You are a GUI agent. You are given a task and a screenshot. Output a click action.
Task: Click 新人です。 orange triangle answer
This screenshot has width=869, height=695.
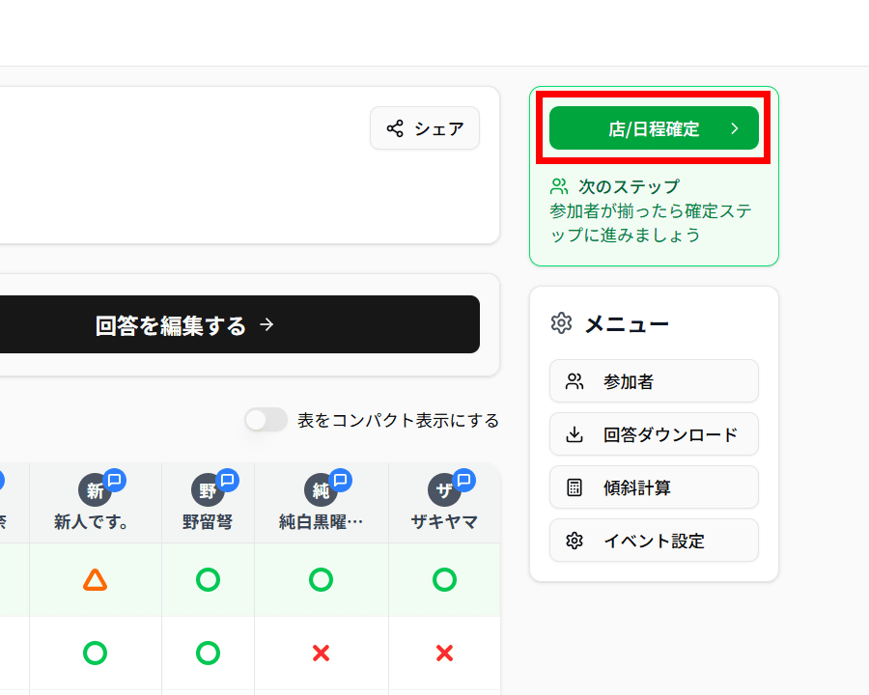click(x=95, y=579)
